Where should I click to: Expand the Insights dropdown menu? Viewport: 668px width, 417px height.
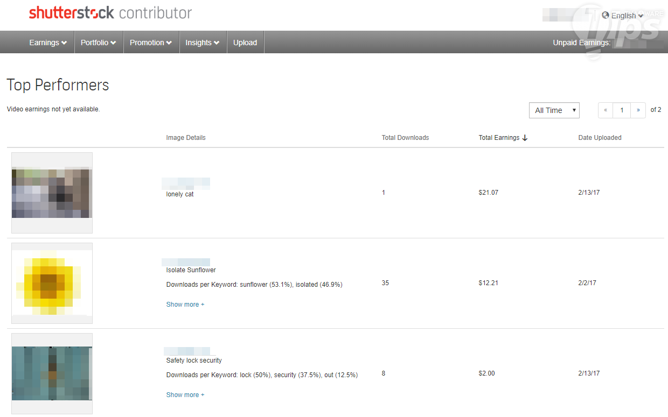[202, 43]
